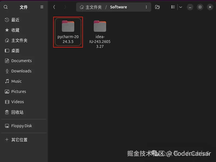Toggle list view layout icon

tap(173, 7)
